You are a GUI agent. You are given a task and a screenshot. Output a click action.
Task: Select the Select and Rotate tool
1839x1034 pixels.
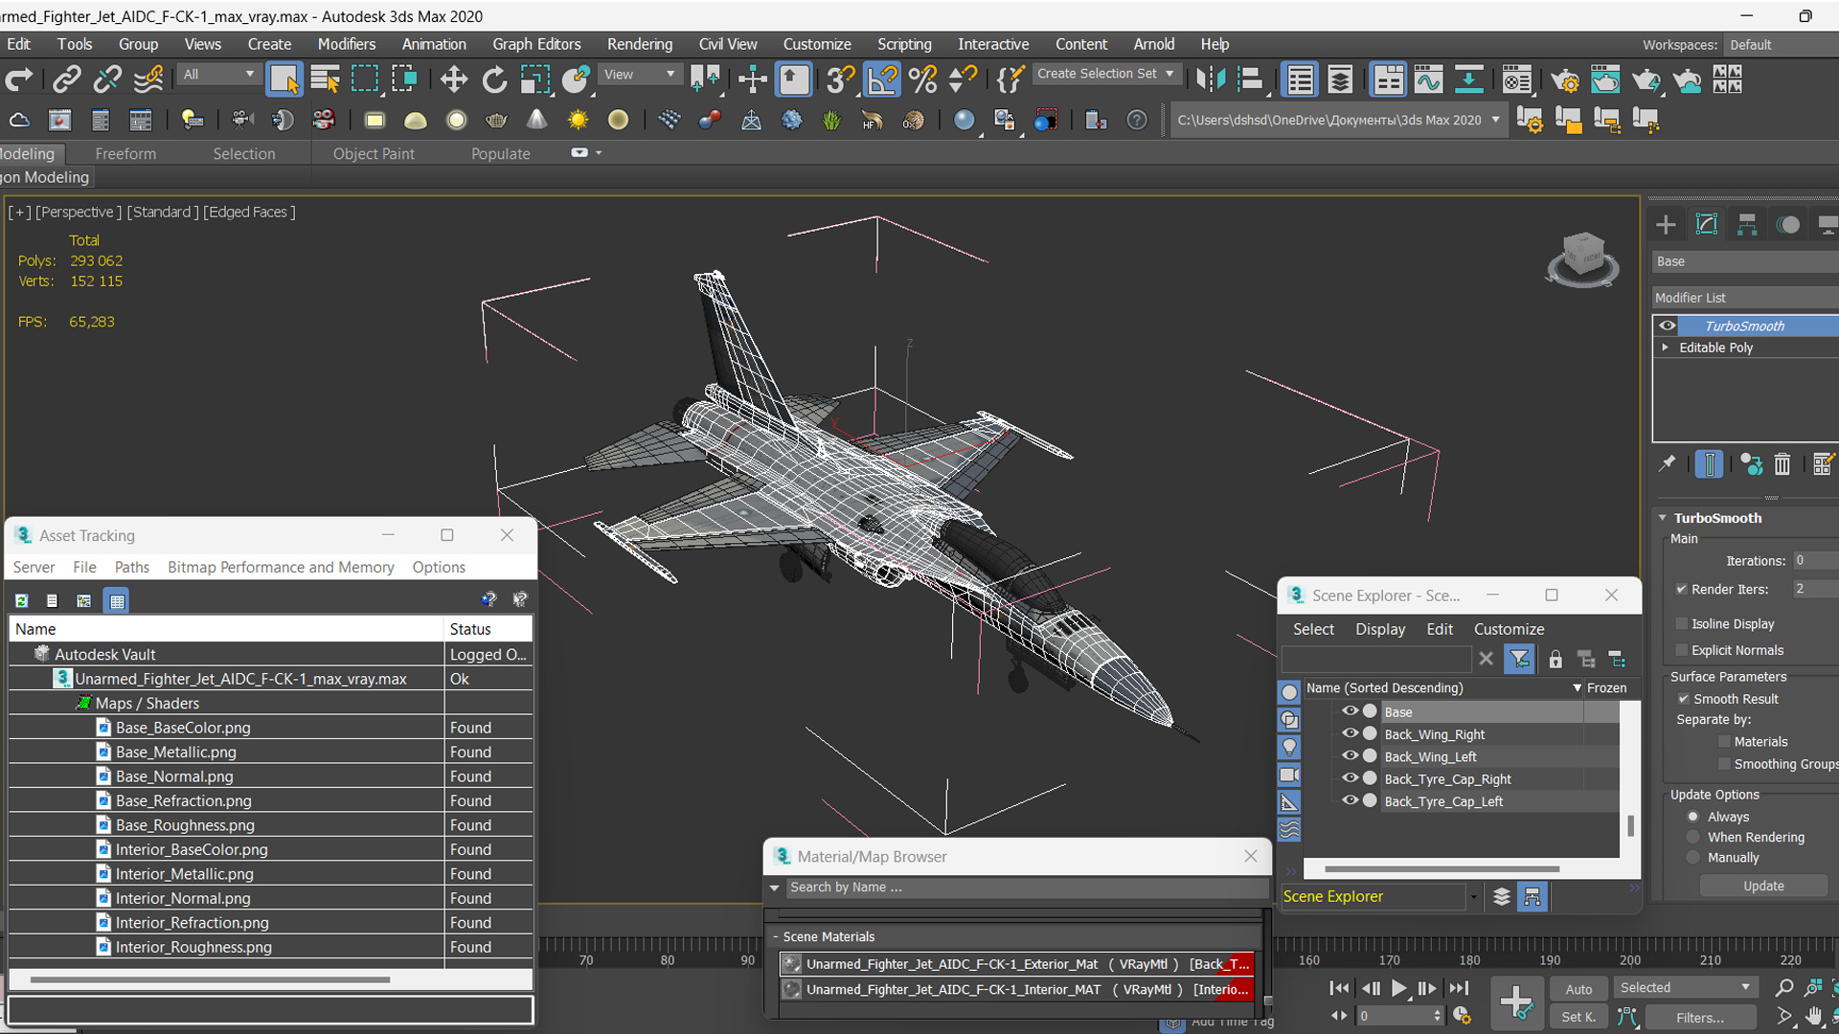click(x=494, y=79)
